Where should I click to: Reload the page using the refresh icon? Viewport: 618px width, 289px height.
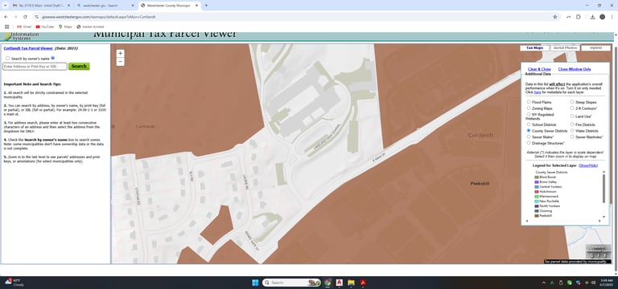tap(25, 17)
